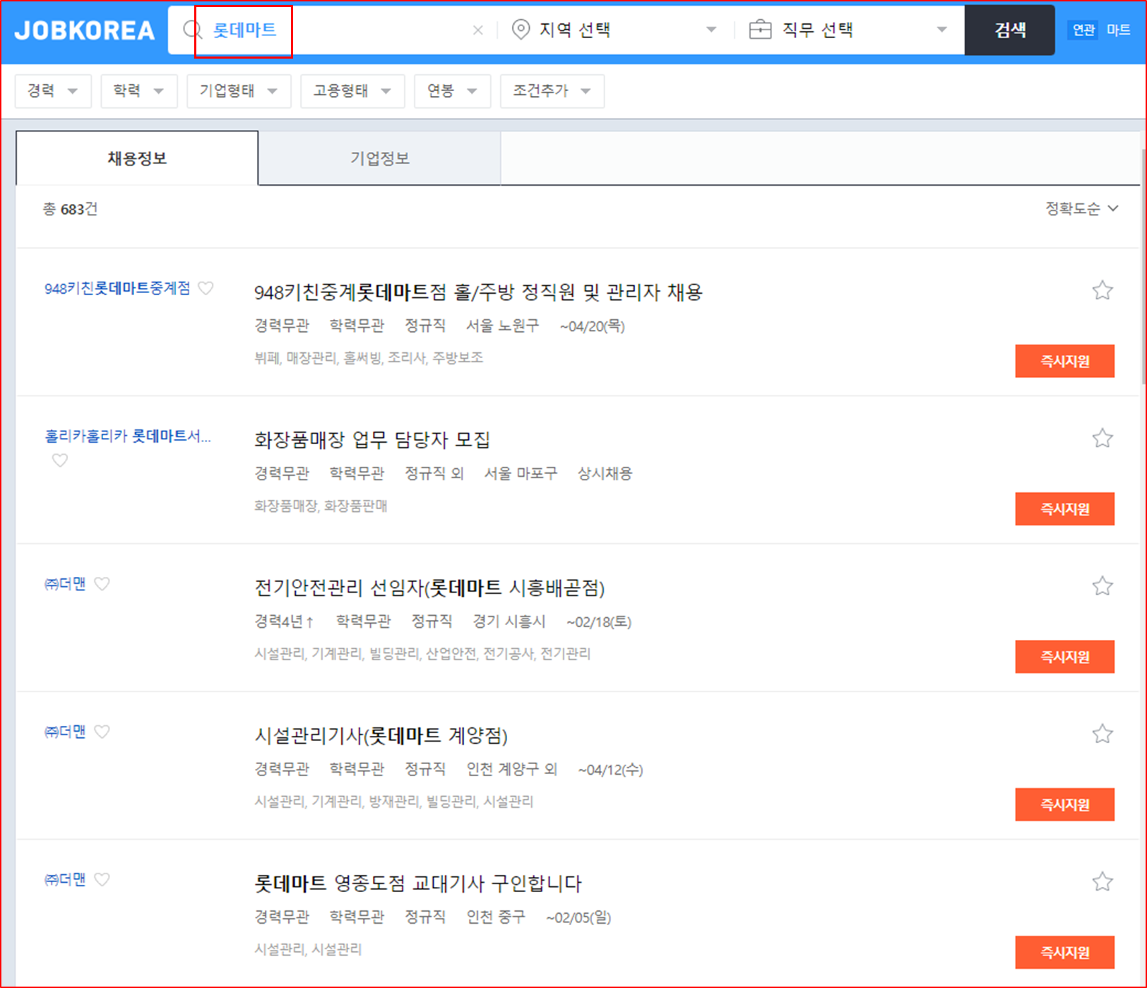This screenshot has height=988, width=1147.
Task: Click the magnifier icon in search box
Action: 192,30
